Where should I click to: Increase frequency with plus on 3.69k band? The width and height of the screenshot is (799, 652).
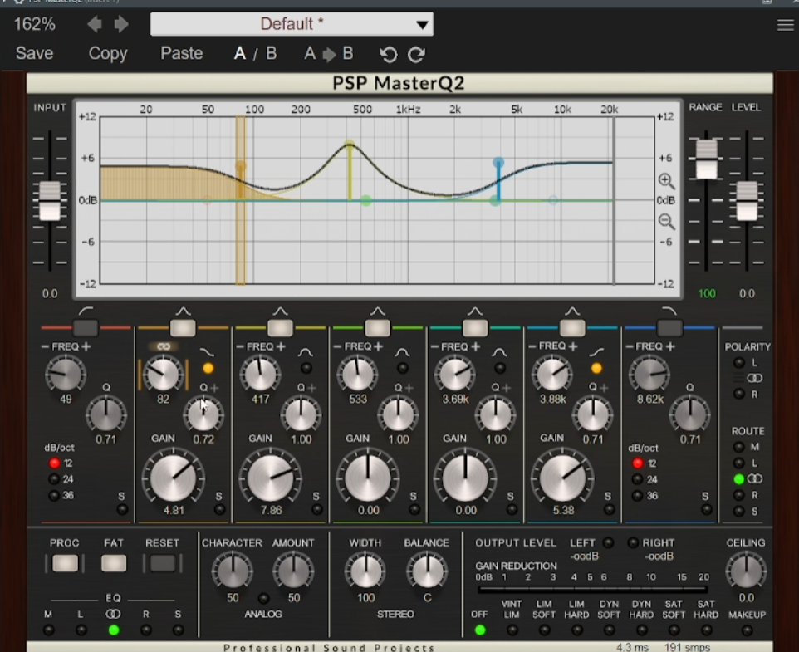click(x=475, y=347)
